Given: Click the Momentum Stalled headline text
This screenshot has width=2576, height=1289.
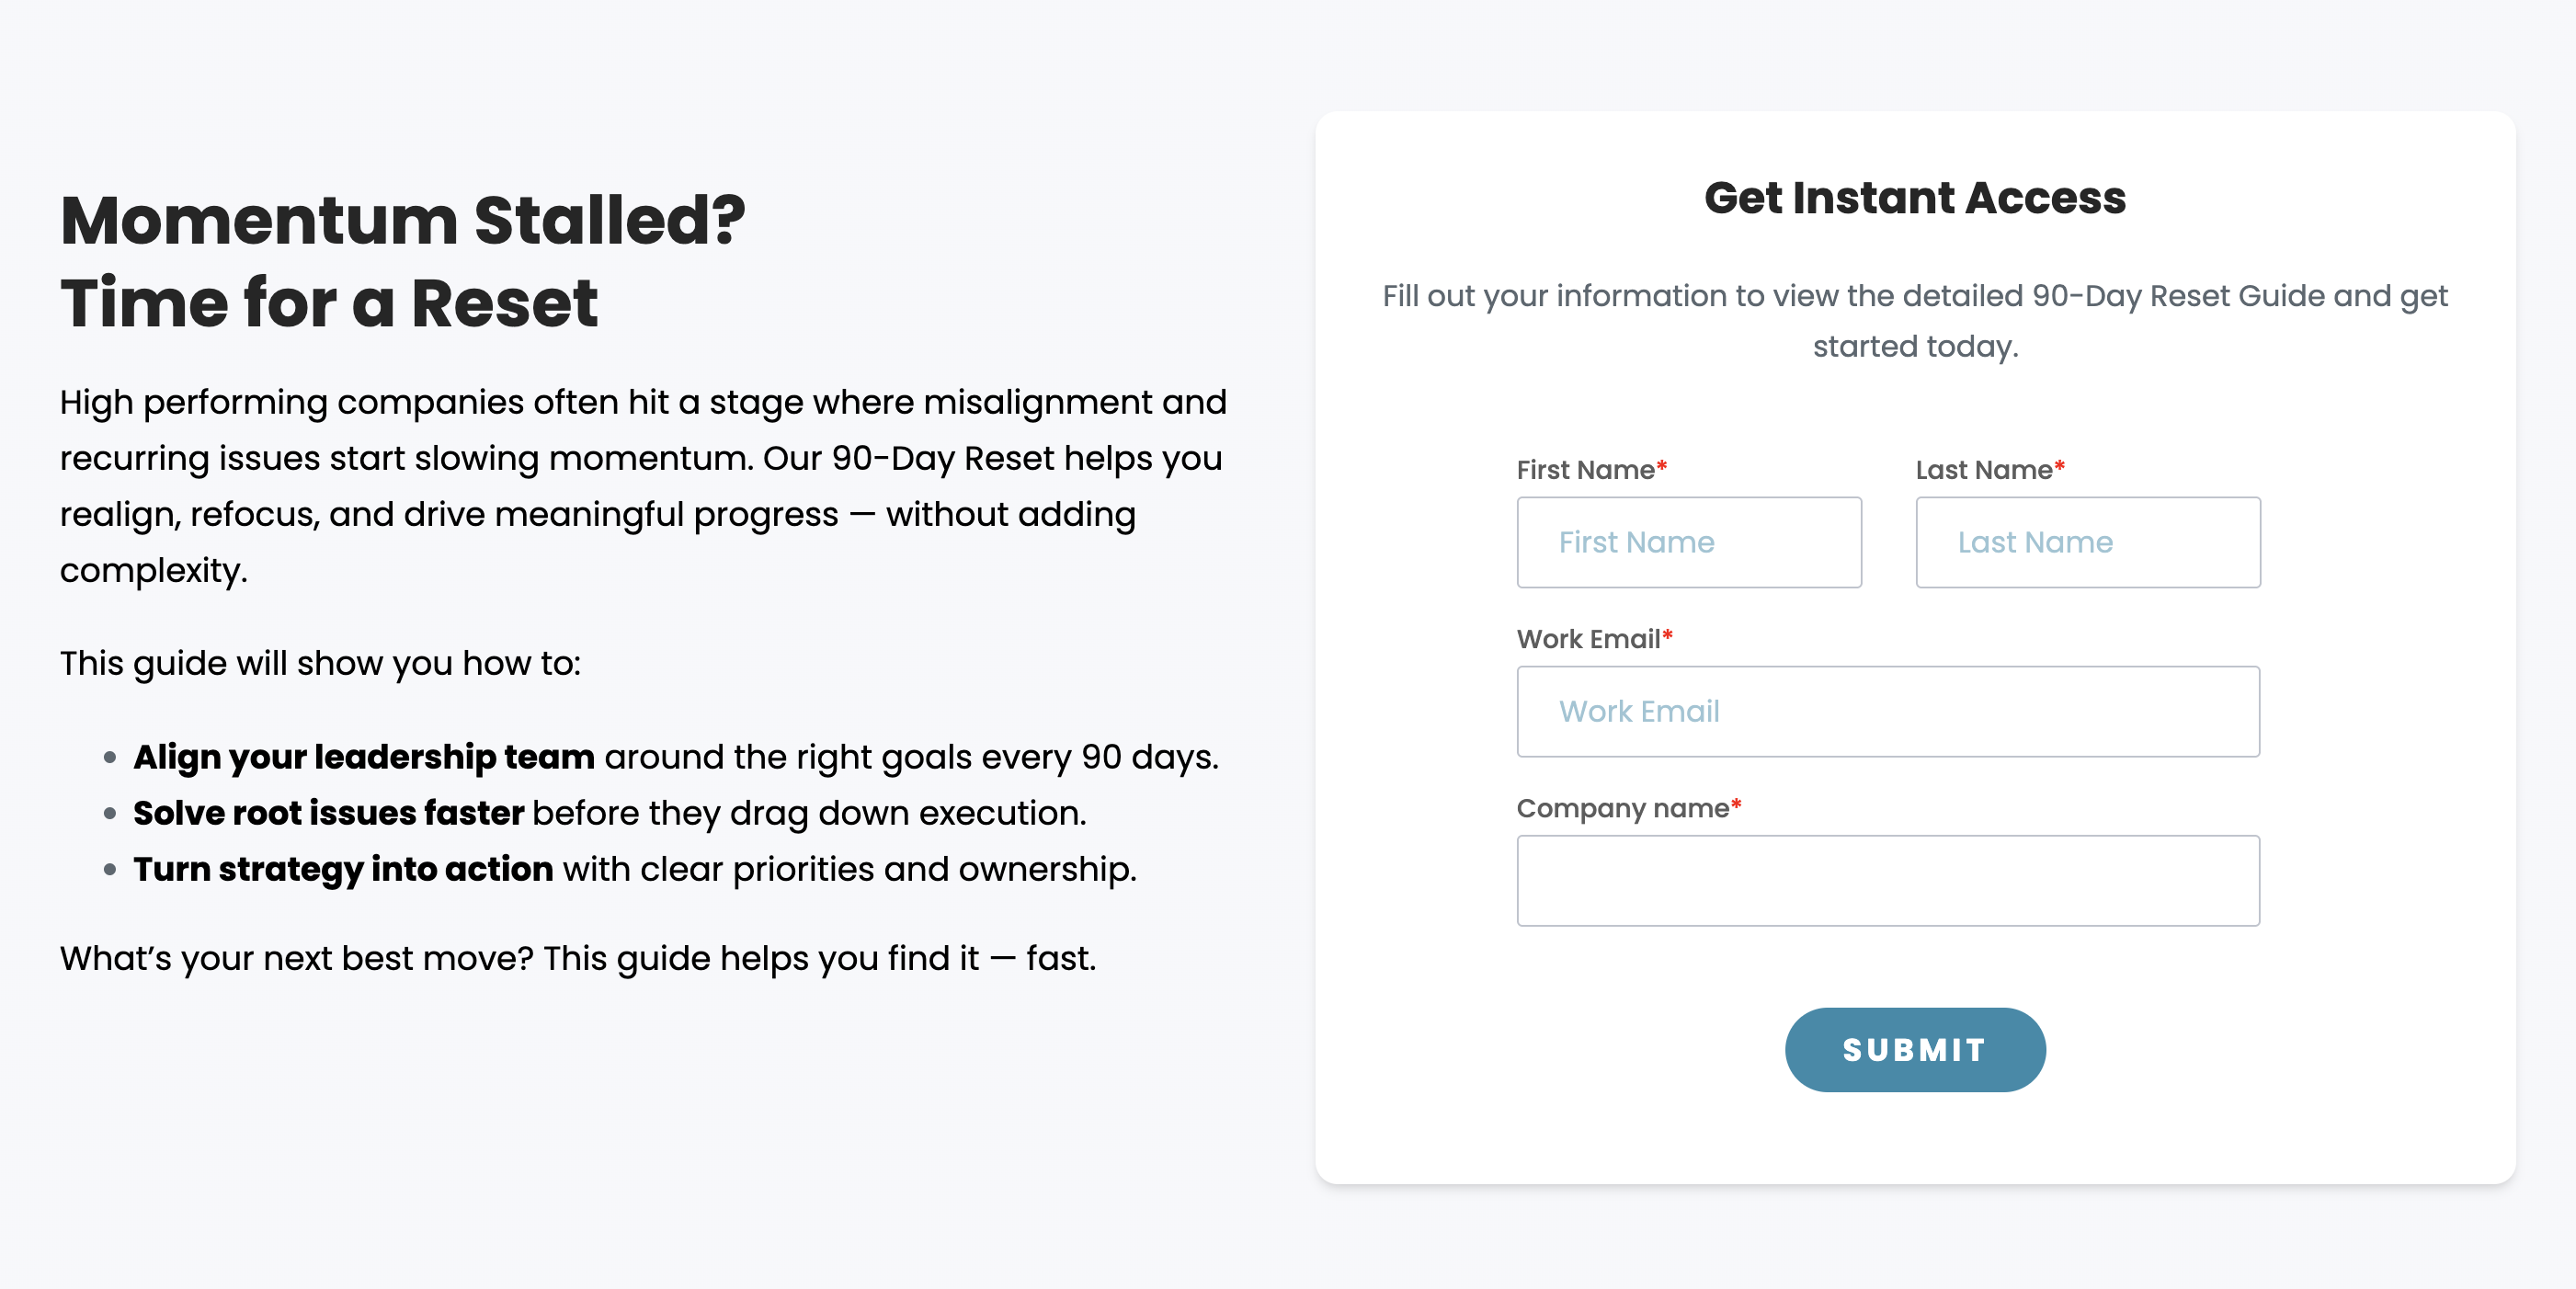Looking at the screenshot, I should 402,220.
